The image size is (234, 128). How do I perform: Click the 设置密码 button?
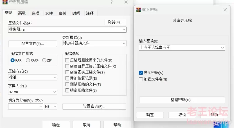(94, 106)
